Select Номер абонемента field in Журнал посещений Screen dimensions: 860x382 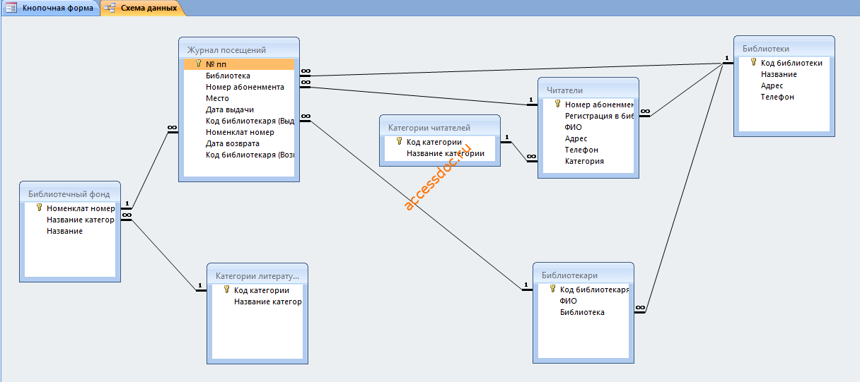(x=238, y=87)
